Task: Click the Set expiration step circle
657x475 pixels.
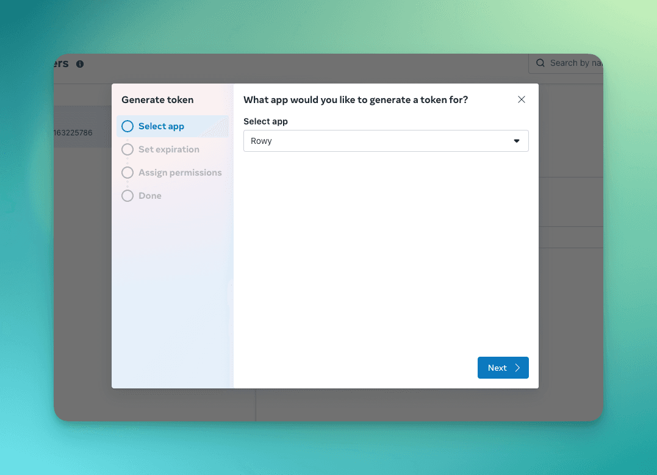Action: (127, 149)
